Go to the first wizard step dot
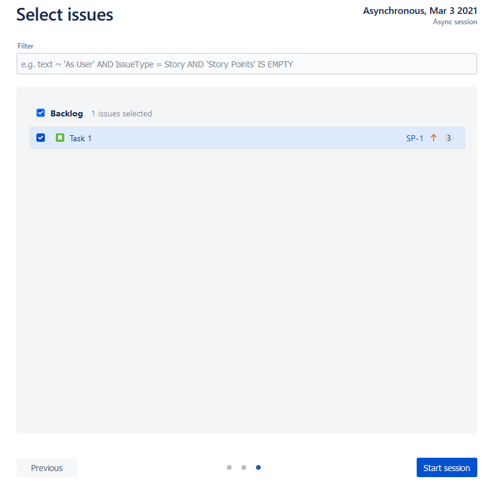 coord(229,467)
